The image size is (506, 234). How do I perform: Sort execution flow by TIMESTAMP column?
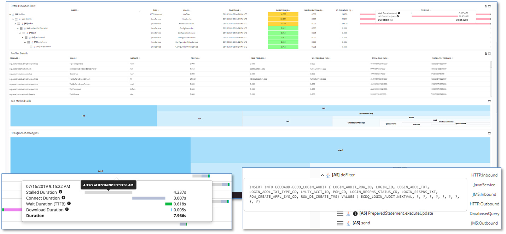[235, 11]
